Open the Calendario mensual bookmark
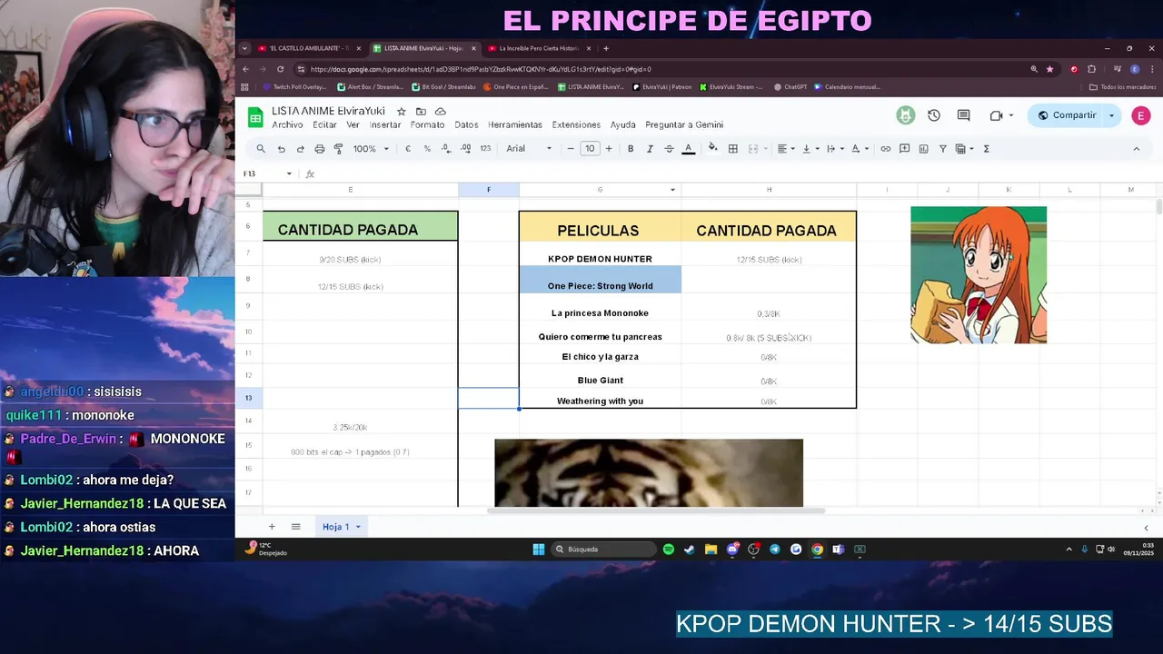Image resolution: width=1163 pixels, height=654 pixels. (848, 87)
